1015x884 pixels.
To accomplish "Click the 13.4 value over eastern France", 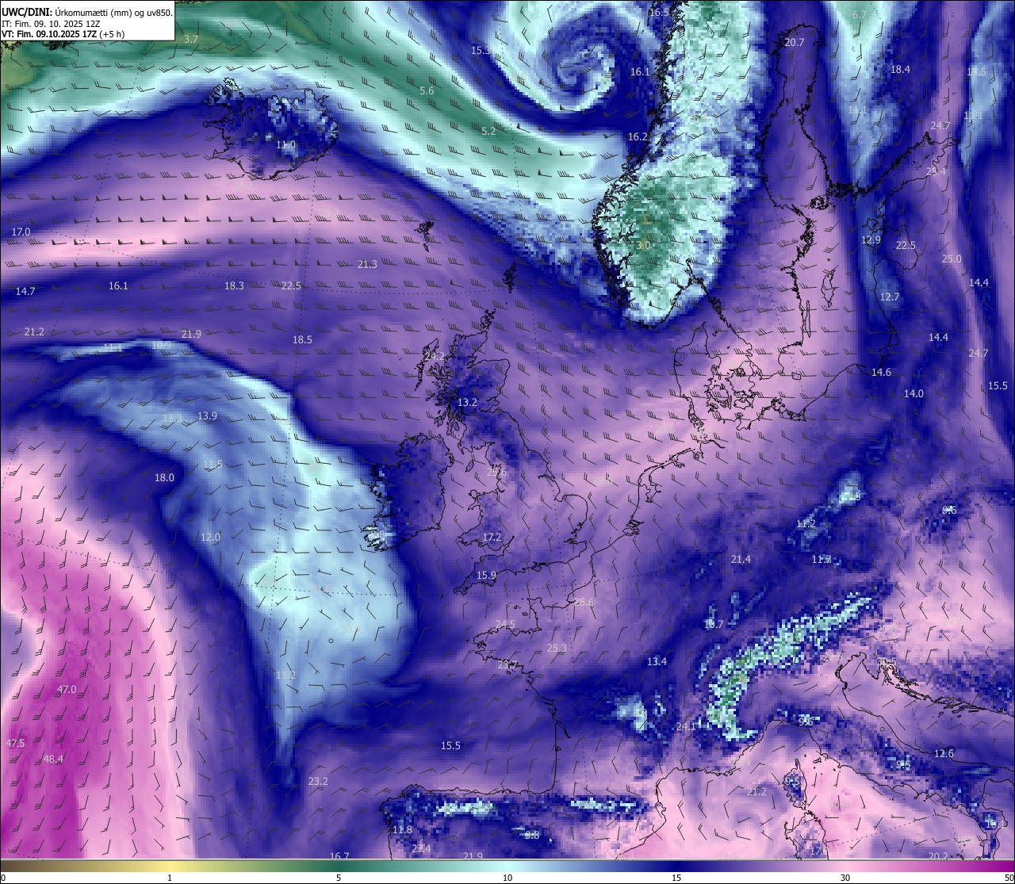I will point(657,661).
